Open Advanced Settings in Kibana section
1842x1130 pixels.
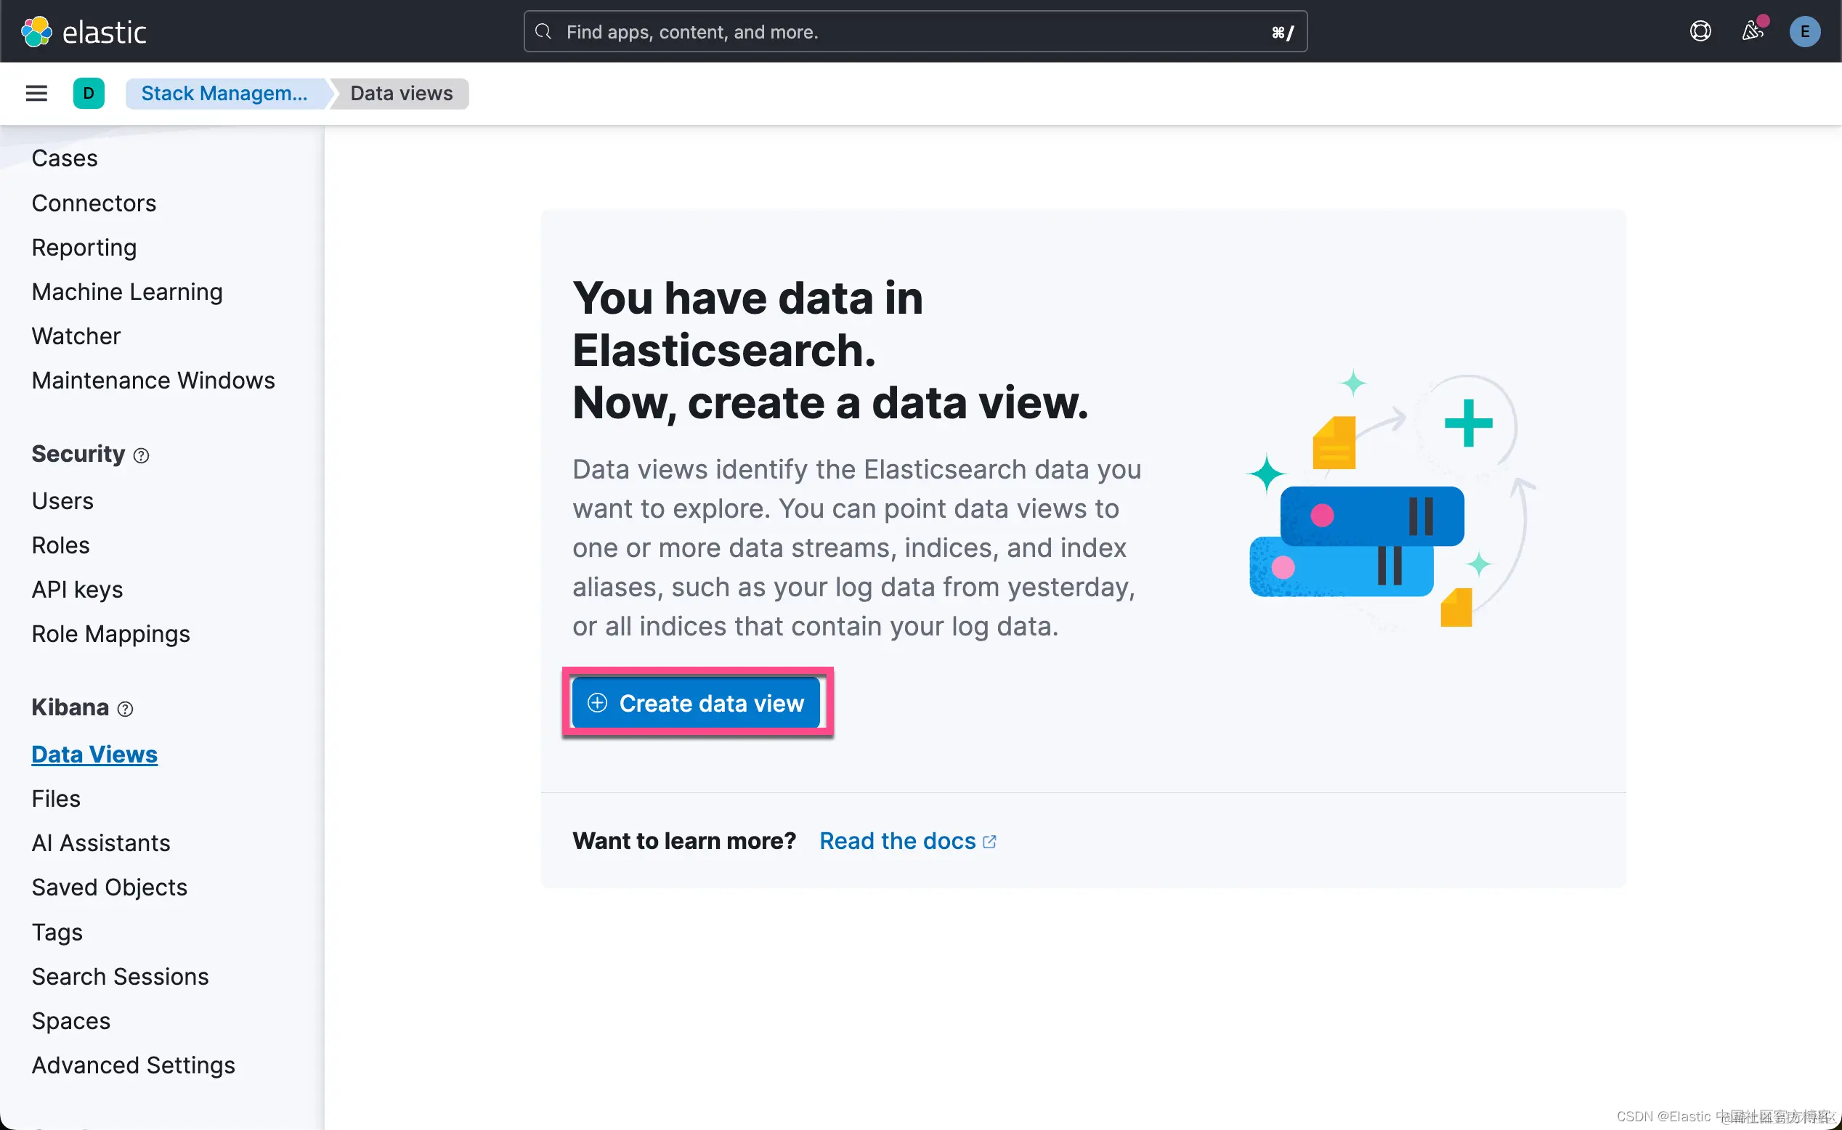[133, 1065]
